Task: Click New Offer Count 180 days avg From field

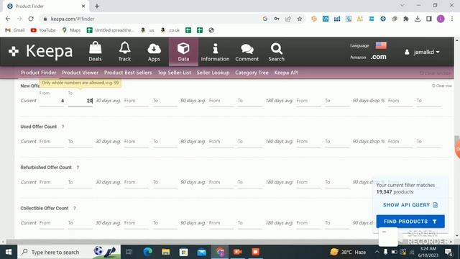Action: (308, 101)
